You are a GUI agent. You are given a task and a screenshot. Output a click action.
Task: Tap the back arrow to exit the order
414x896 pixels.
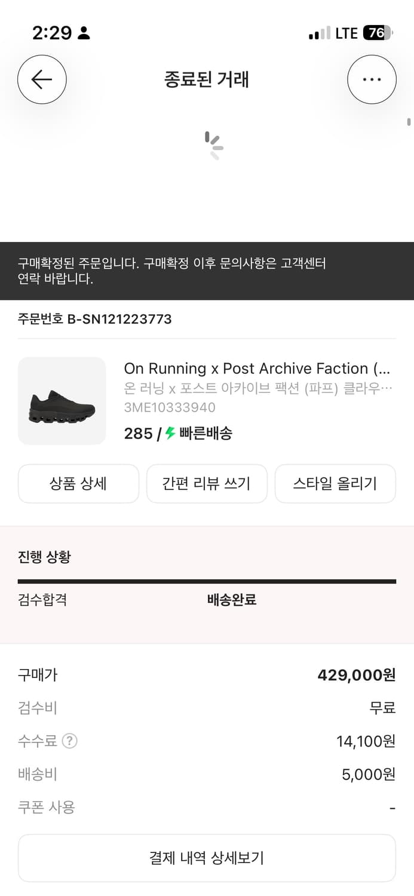(42, 79)
